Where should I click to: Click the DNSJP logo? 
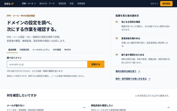(9, 4)
